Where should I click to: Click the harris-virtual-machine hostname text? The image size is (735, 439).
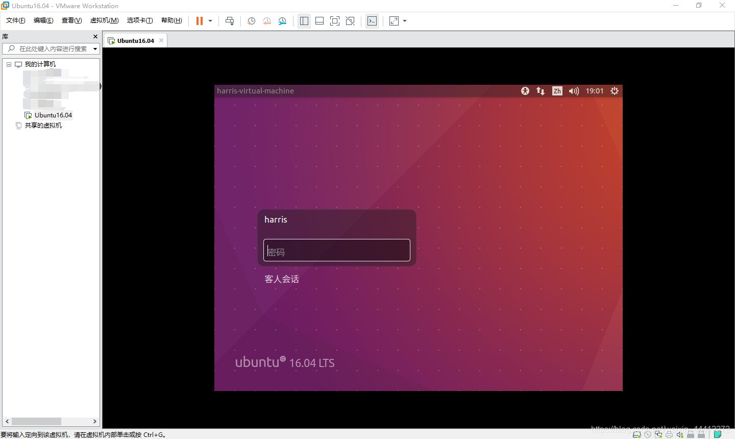(x=255, y=91)
